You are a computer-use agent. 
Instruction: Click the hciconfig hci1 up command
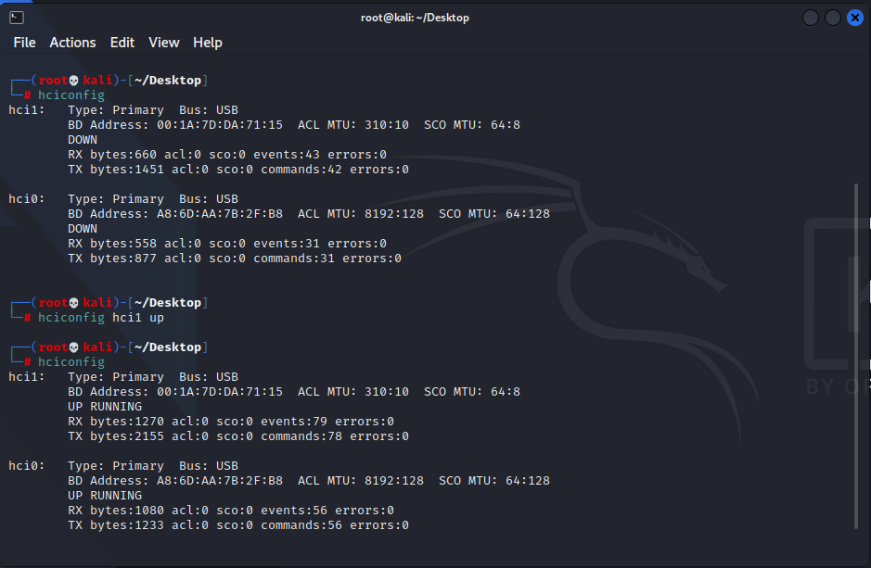[102, 317]
